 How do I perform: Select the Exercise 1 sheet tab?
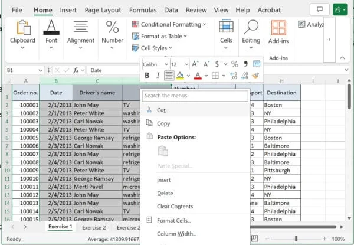[60, 227]
